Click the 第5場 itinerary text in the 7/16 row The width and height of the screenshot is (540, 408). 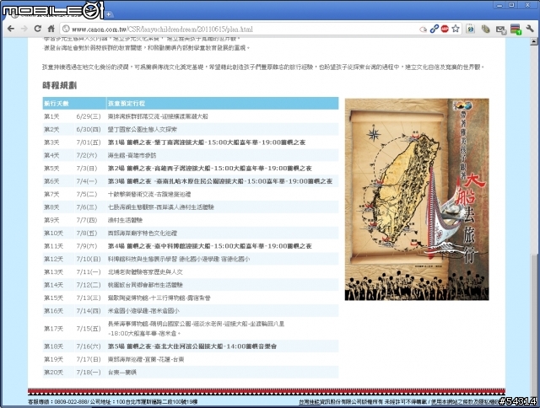coord(192,346)
